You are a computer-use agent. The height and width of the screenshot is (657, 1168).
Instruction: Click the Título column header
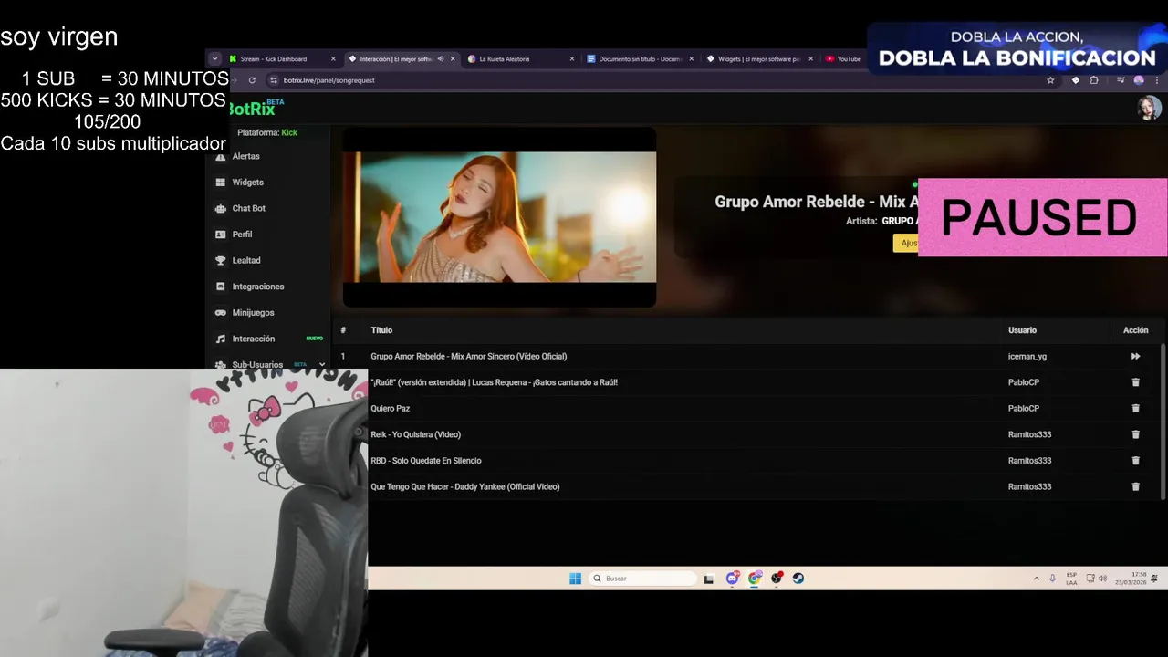pos(381,330)
